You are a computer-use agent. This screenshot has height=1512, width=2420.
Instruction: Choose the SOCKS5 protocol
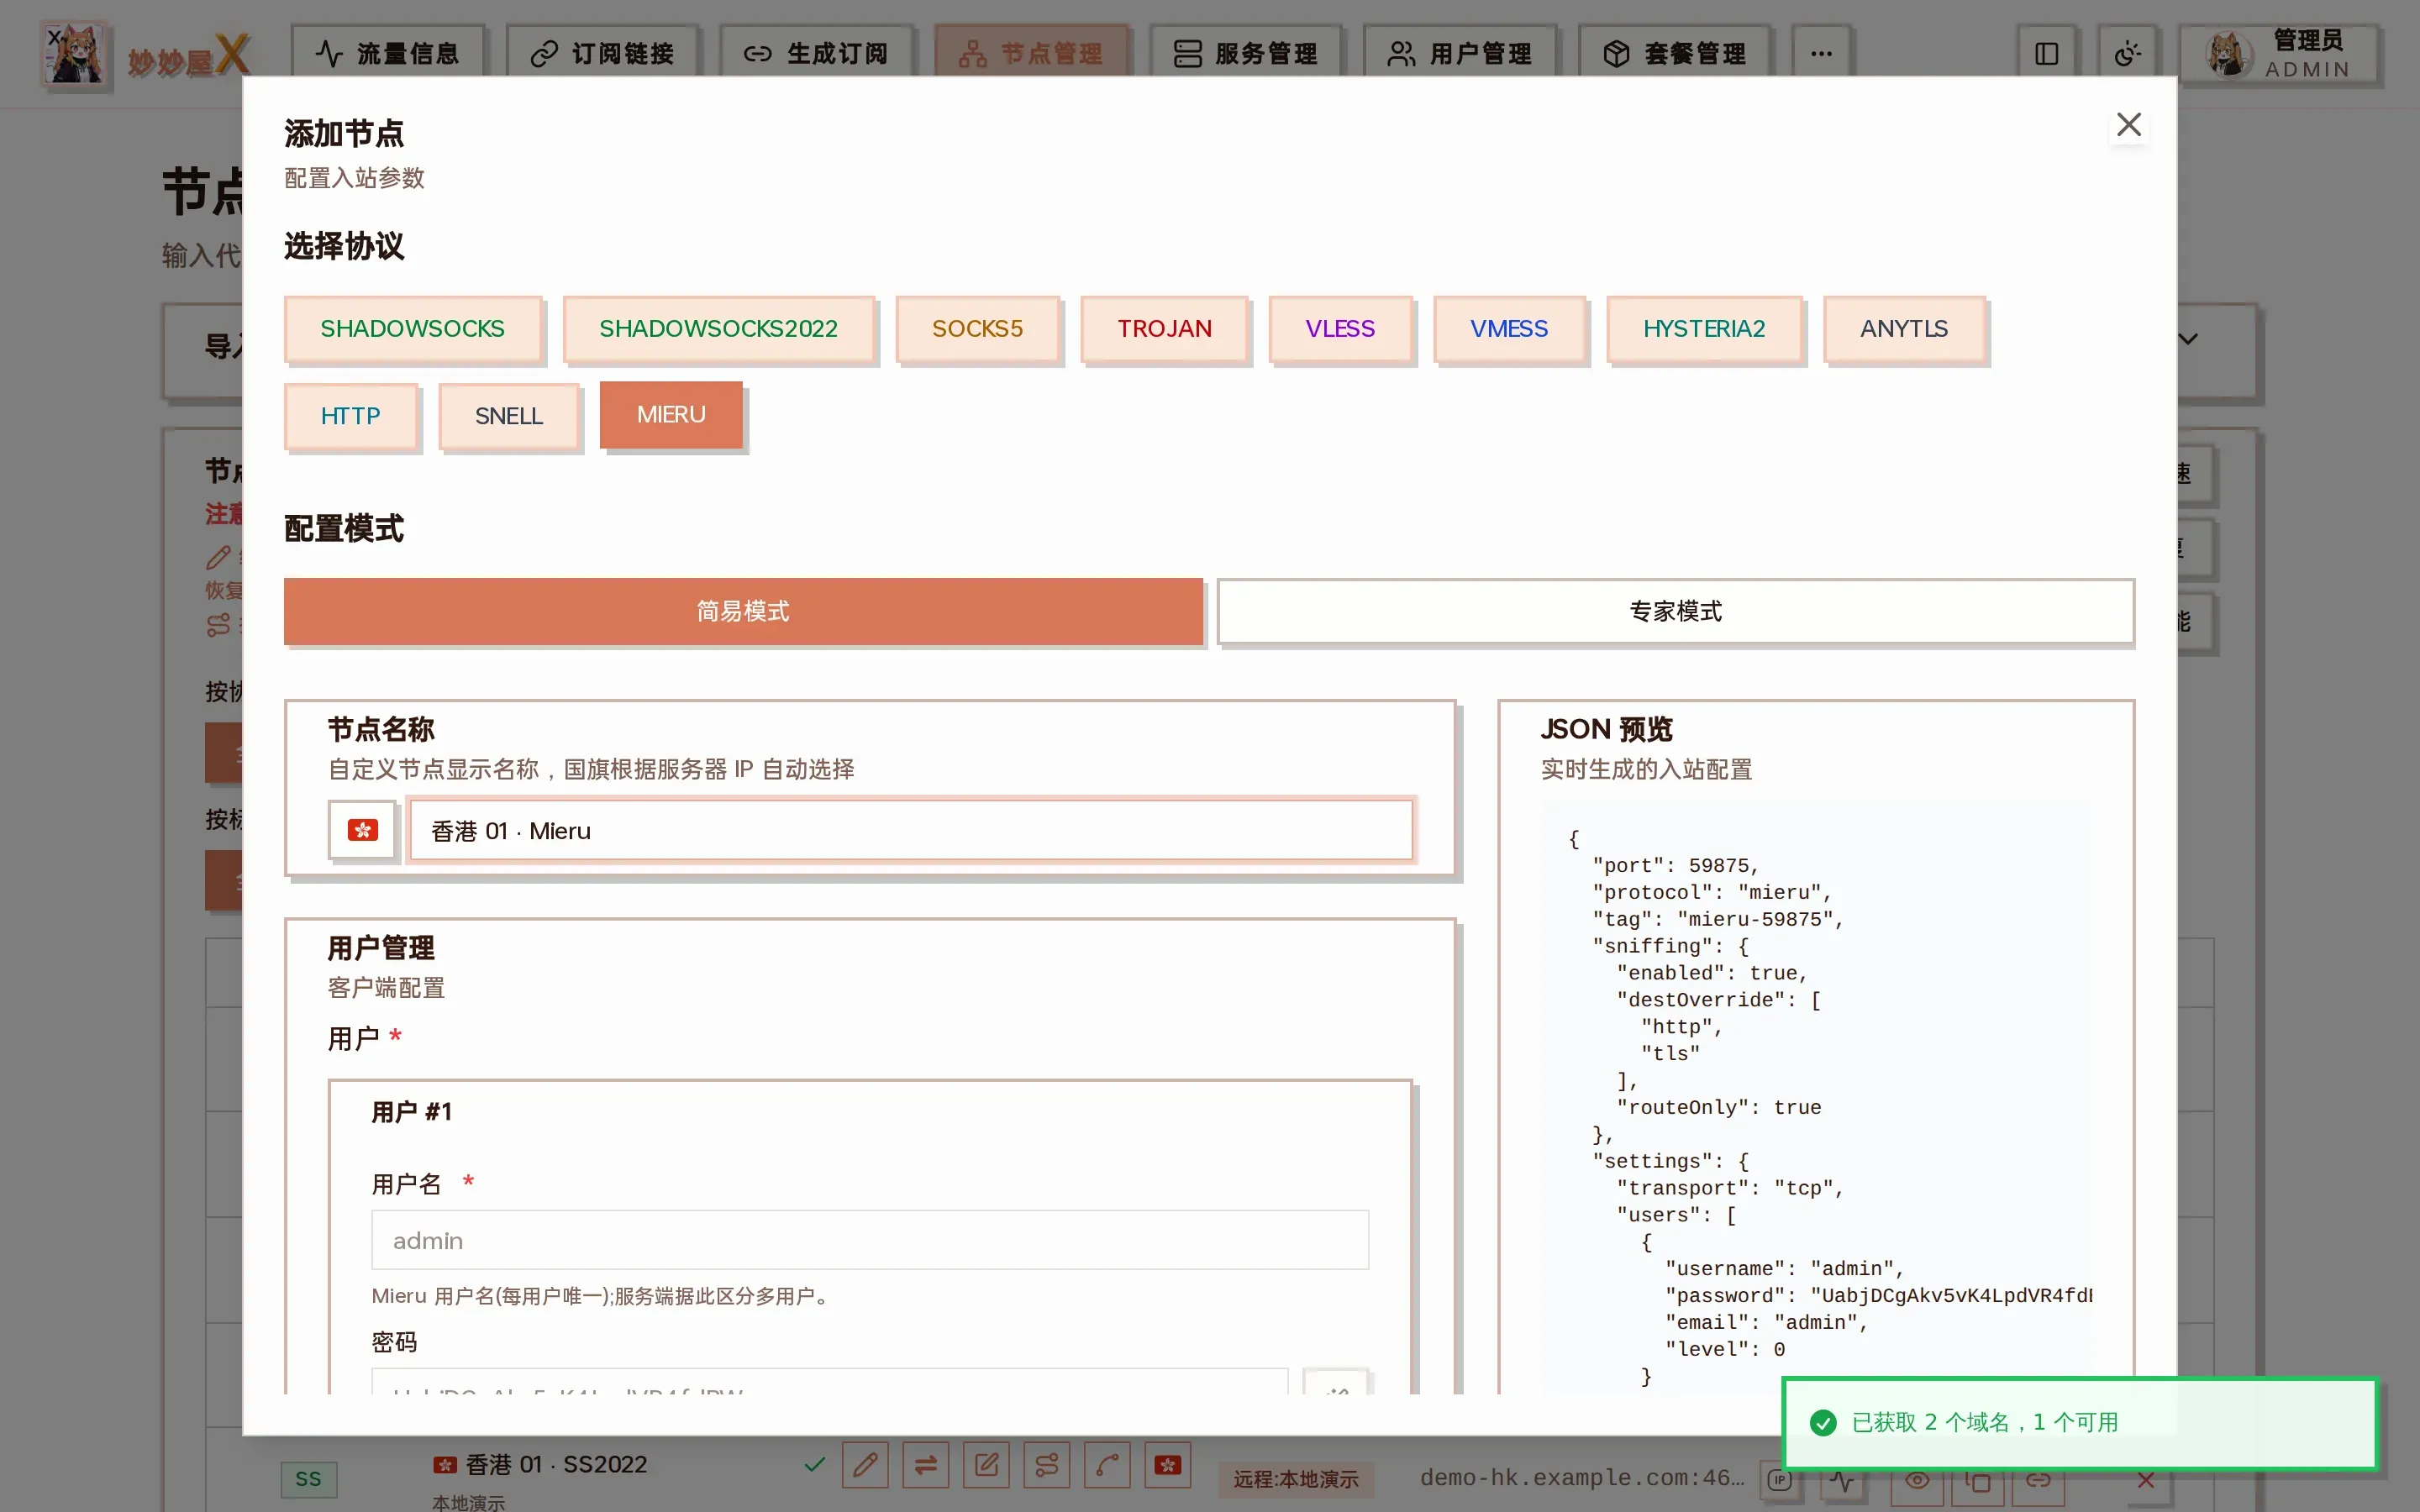[977, 329]
